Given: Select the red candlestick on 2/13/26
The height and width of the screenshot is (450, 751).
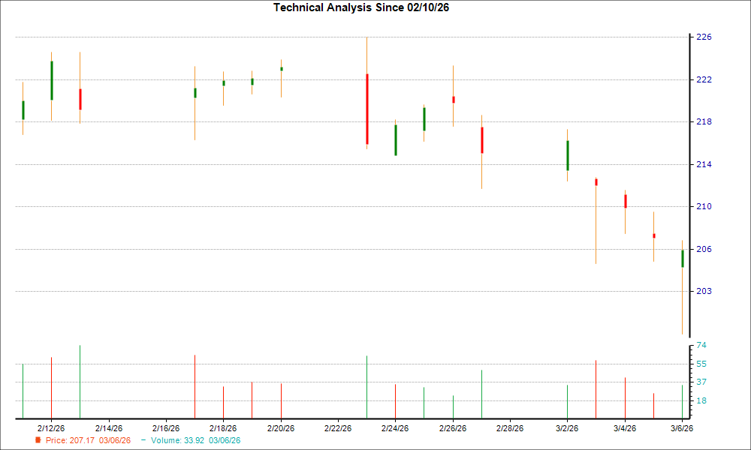Looking at the screenshot, I should pos(80,100).
